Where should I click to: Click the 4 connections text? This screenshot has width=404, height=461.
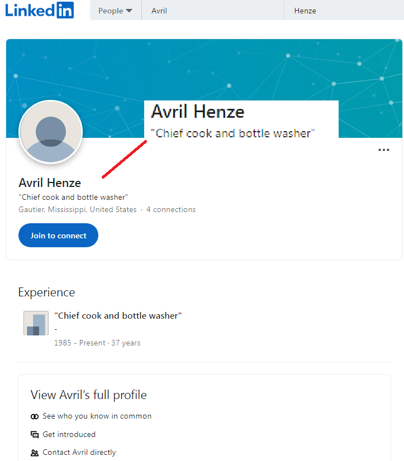pyautogui.click(x=171, y=209)
